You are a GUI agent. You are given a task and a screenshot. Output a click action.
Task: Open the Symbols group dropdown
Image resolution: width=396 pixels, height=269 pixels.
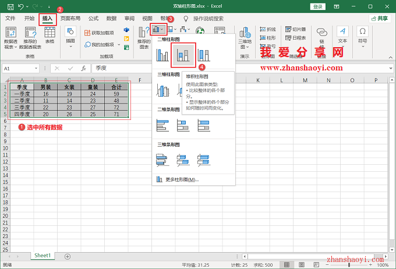[x=363, y=37]
